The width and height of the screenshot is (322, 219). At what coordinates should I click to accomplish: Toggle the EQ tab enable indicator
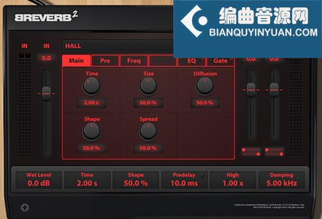click(x=202, y=59)
